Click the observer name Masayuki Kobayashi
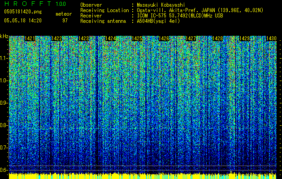The height and width of the screenshot is (179, 282). tap(161, 5)
